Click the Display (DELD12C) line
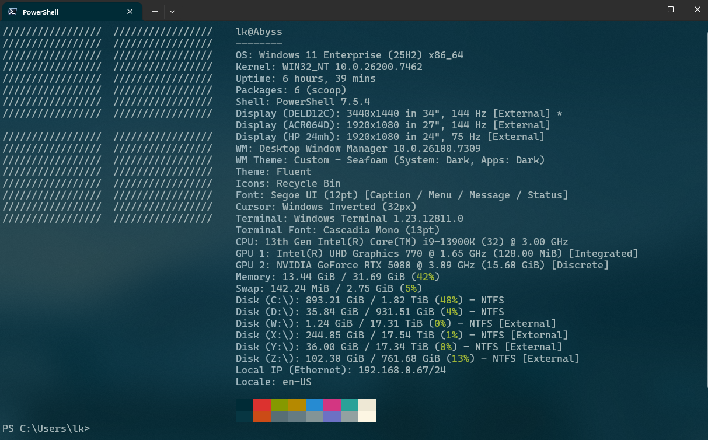Viewport: 708px width, 440px height. tap(399, 114)
